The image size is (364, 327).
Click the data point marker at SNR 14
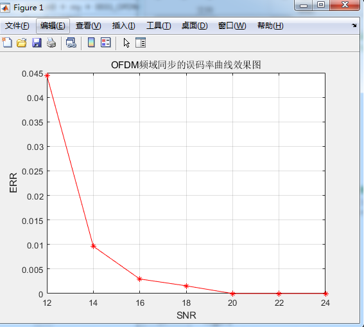(93, 246)
